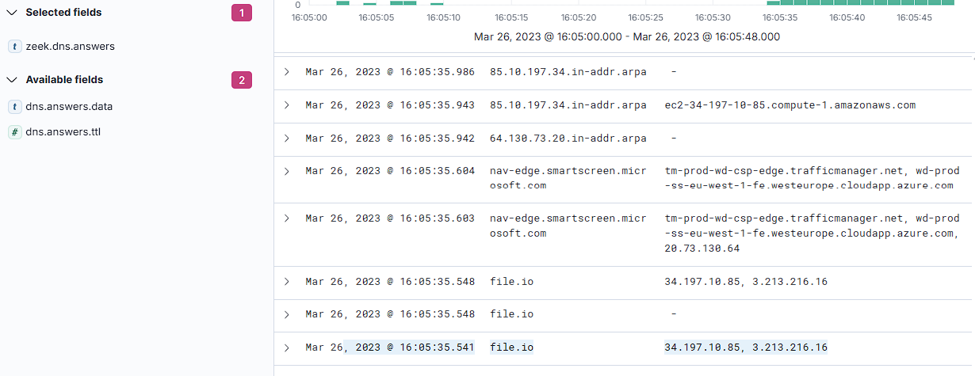975x376 pixels.
Task: Collapse the Selected fields section
Action: [x=12, y=13]
